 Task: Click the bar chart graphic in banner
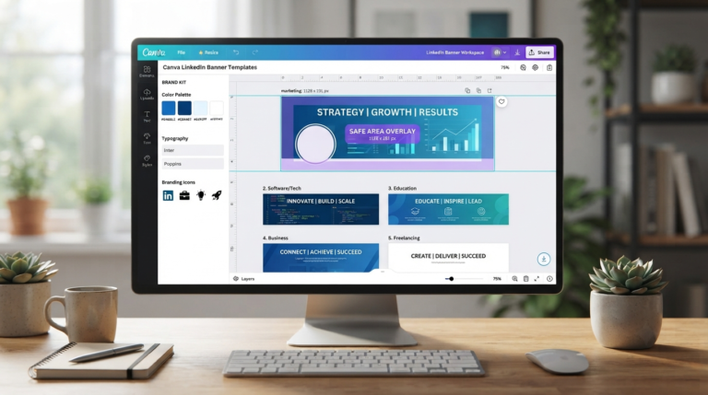click(454, 135)
